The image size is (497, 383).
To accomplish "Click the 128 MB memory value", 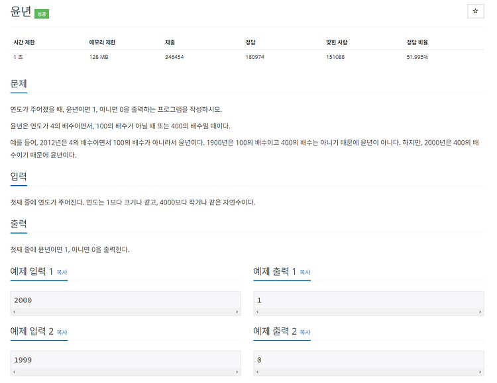I will [99, 57].
